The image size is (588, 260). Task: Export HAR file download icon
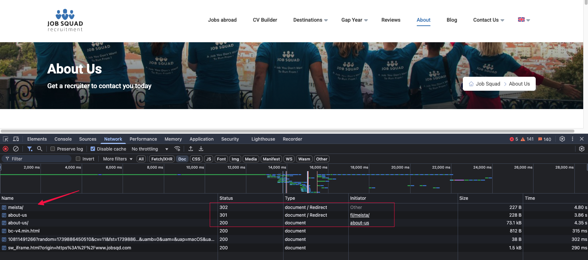coord(201,149)
